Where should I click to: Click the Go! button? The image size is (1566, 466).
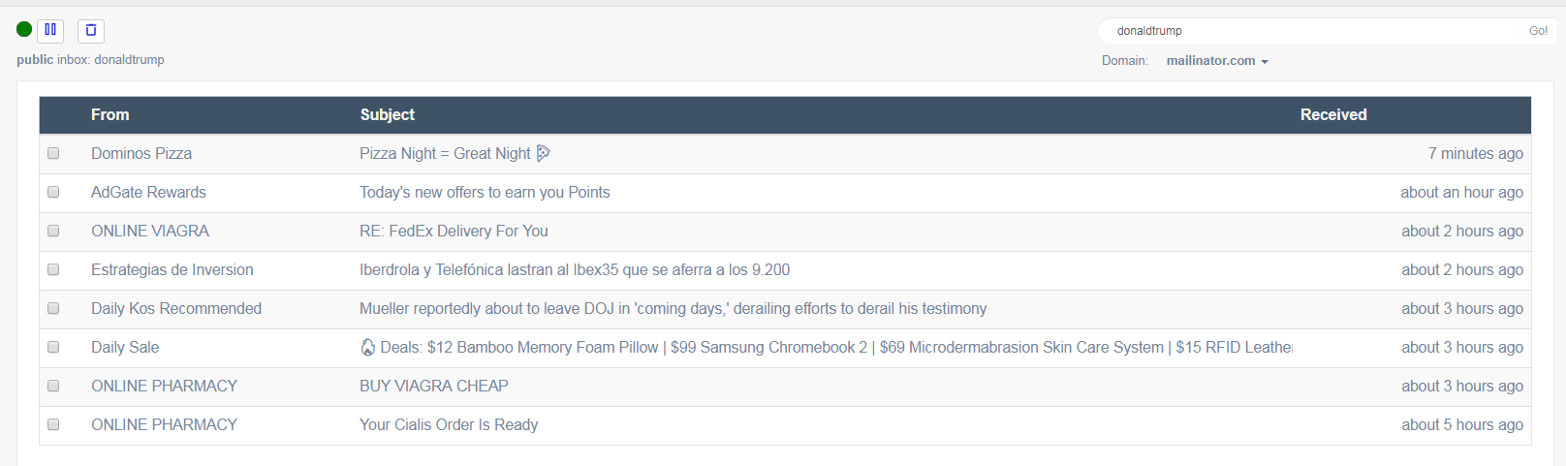click(x=1538, y=31)
